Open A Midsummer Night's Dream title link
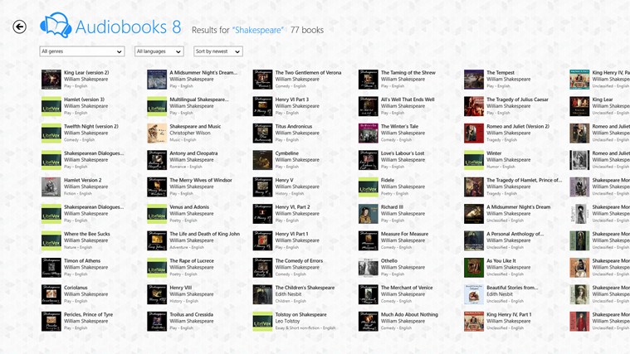 [203, 73]
